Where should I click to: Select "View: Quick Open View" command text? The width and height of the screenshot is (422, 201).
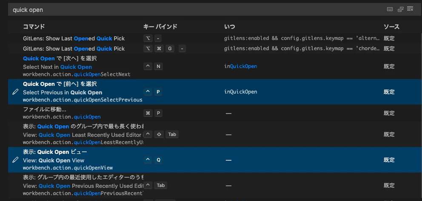(x=54, y=161)
